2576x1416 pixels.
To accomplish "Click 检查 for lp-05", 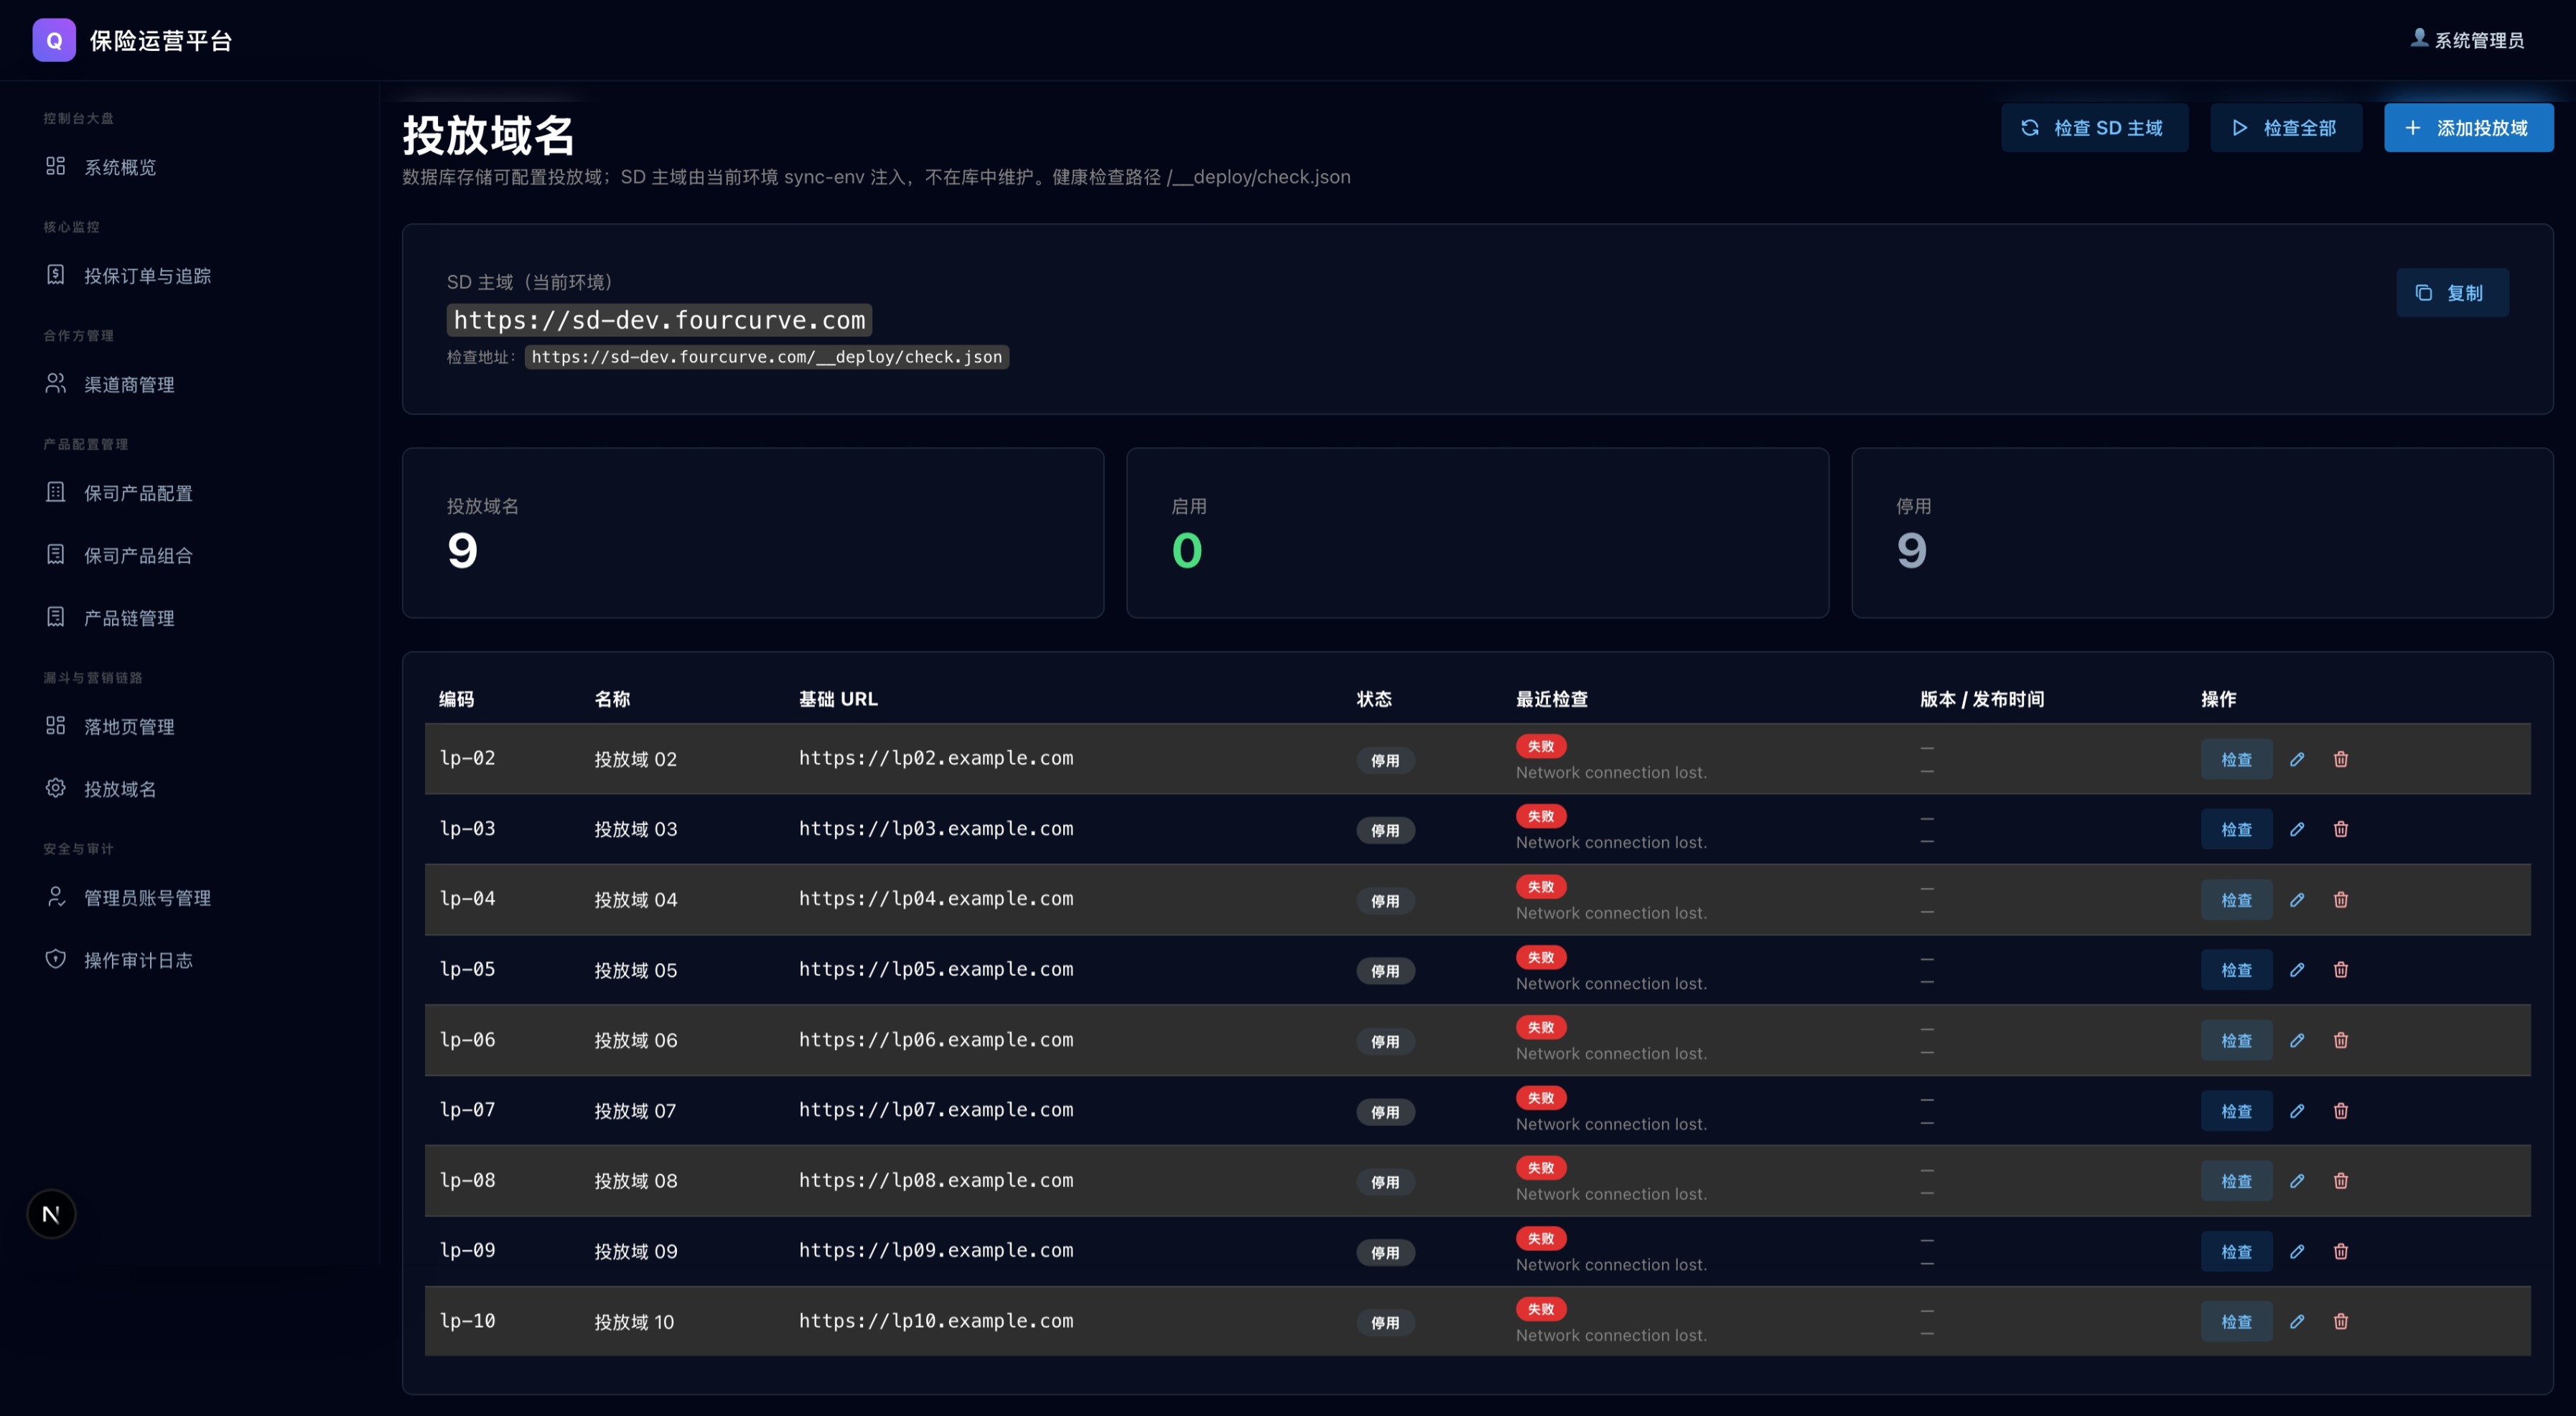I will point(2236,970).
